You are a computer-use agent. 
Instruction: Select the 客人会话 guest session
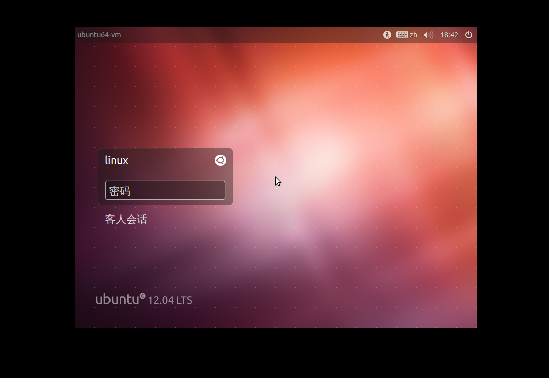click(x=126, y=219)
